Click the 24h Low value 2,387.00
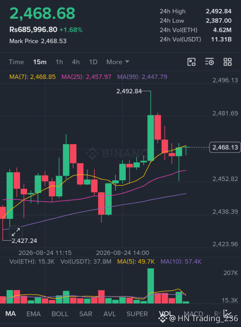241x327 pixels. [219, 21]
